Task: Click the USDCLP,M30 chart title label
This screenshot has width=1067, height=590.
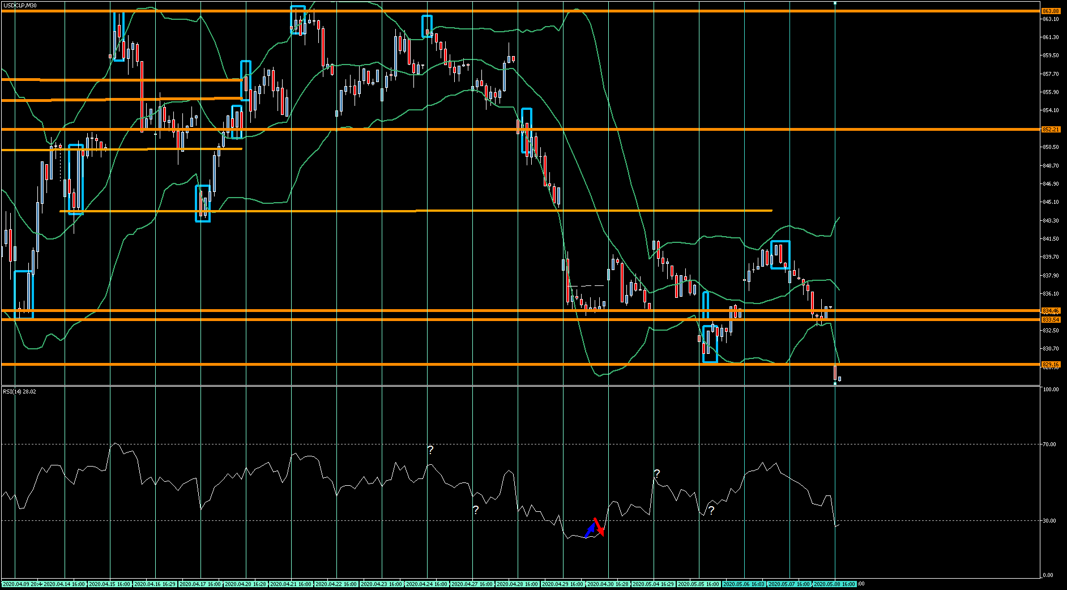Action: [20, 5]
